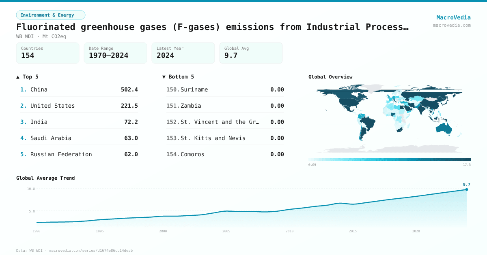Select Suriname in the Bottom 5 list

(194, 89)
